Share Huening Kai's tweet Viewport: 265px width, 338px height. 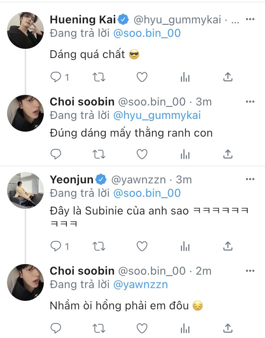pyautogui.click(x=228, y=77)
